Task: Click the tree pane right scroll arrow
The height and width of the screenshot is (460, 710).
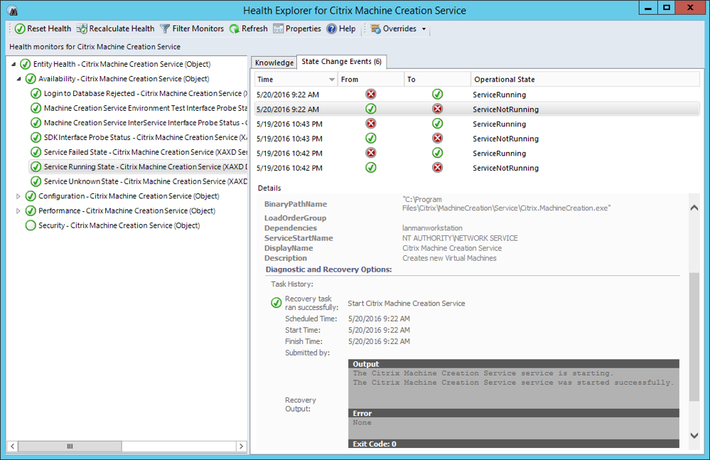Action: tap(242, 446)
